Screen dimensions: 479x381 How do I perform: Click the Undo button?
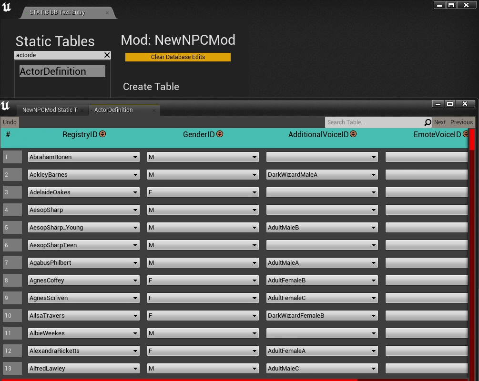coord(10,122)
